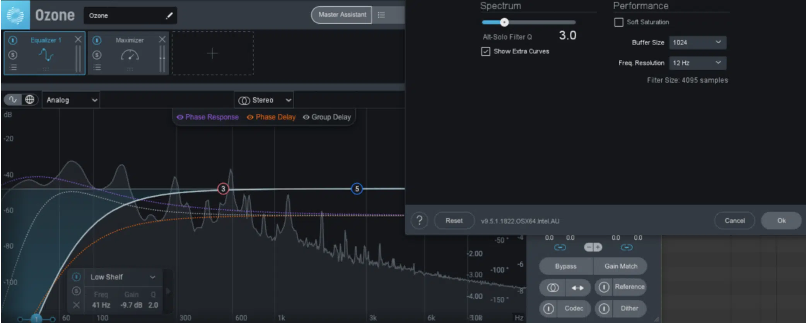Remove the Equalizer 1 module

click(x=78, y=39)
